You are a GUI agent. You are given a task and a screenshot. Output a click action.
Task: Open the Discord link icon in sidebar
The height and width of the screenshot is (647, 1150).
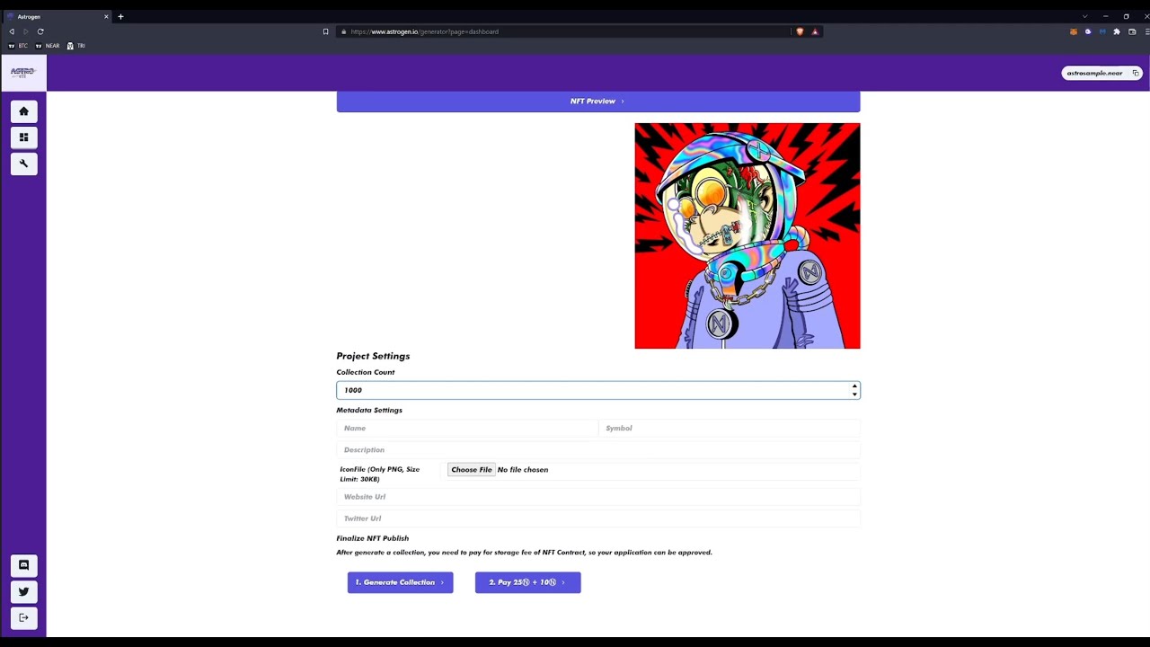pos(23,565)
